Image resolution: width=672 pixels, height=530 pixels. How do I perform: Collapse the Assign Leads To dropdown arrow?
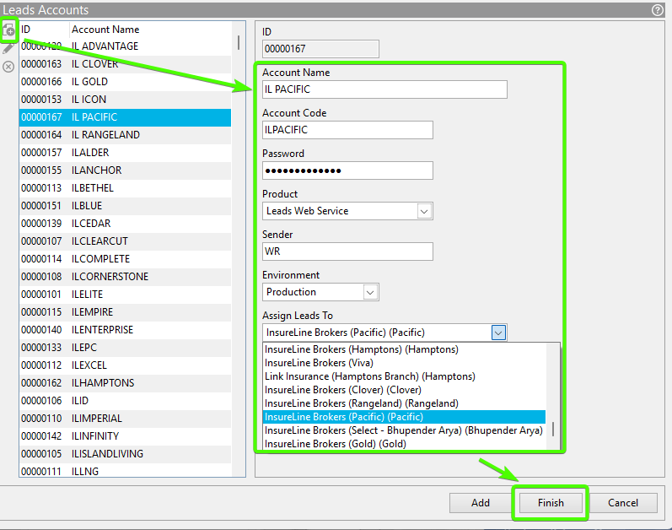pos(498,333)
